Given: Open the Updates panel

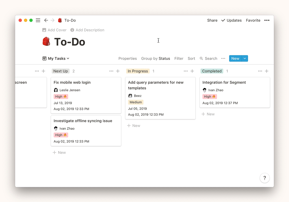Looking at the screenshot, I should pos(231,20).
